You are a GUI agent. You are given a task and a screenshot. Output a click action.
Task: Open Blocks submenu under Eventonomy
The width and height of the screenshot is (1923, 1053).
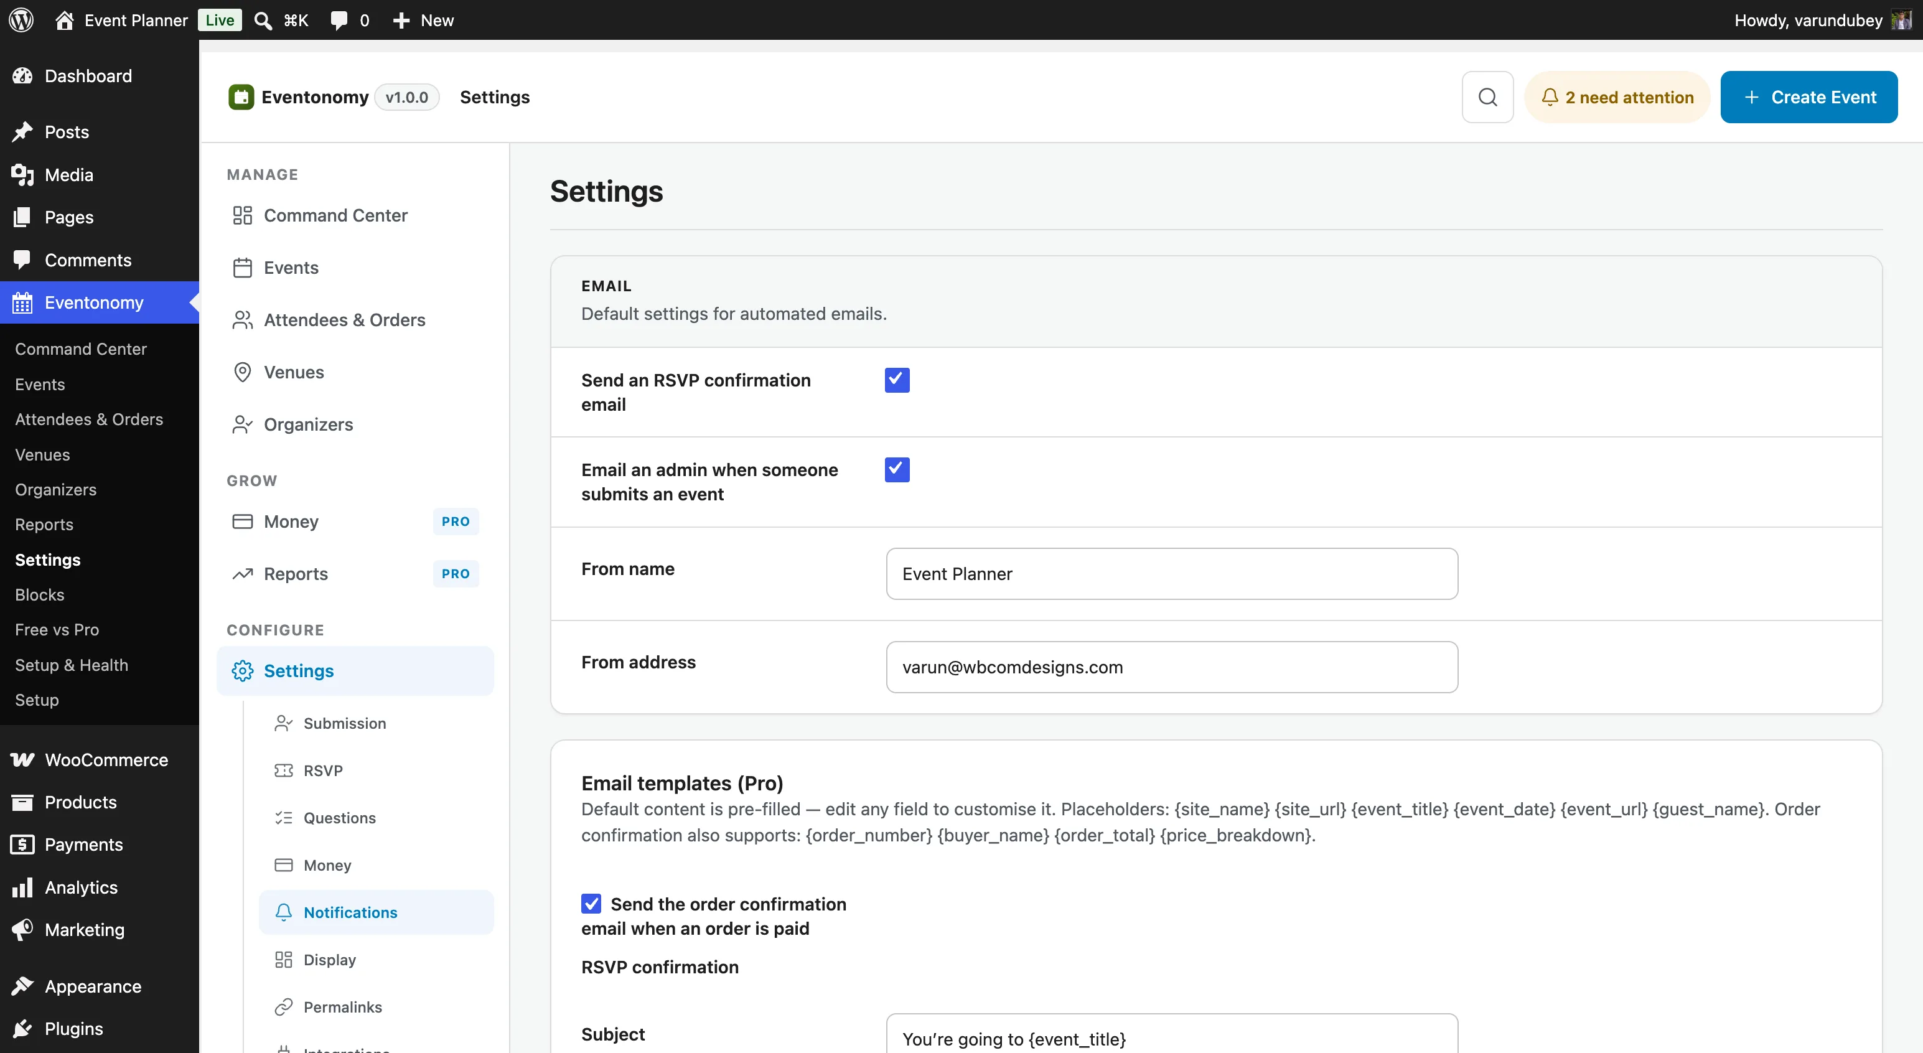click(x=40, y=595)
